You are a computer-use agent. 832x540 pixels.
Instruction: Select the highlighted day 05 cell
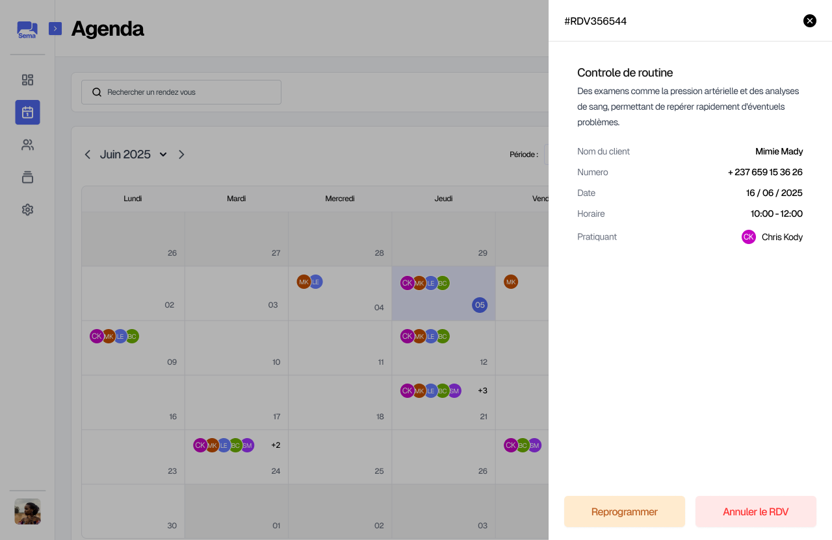[443, 293]
